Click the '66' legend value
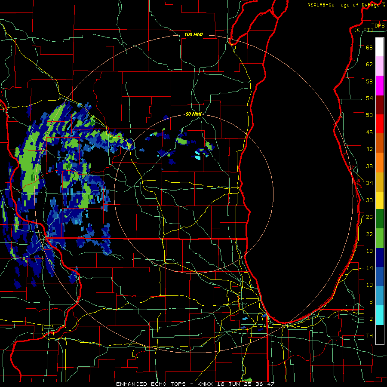Viewport: 387px width, 387px height. point(369,47)
